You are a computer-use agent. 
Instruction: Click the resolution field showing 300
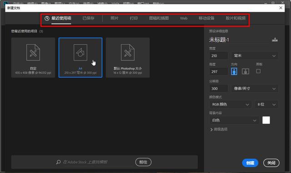[x=219, y=89]
